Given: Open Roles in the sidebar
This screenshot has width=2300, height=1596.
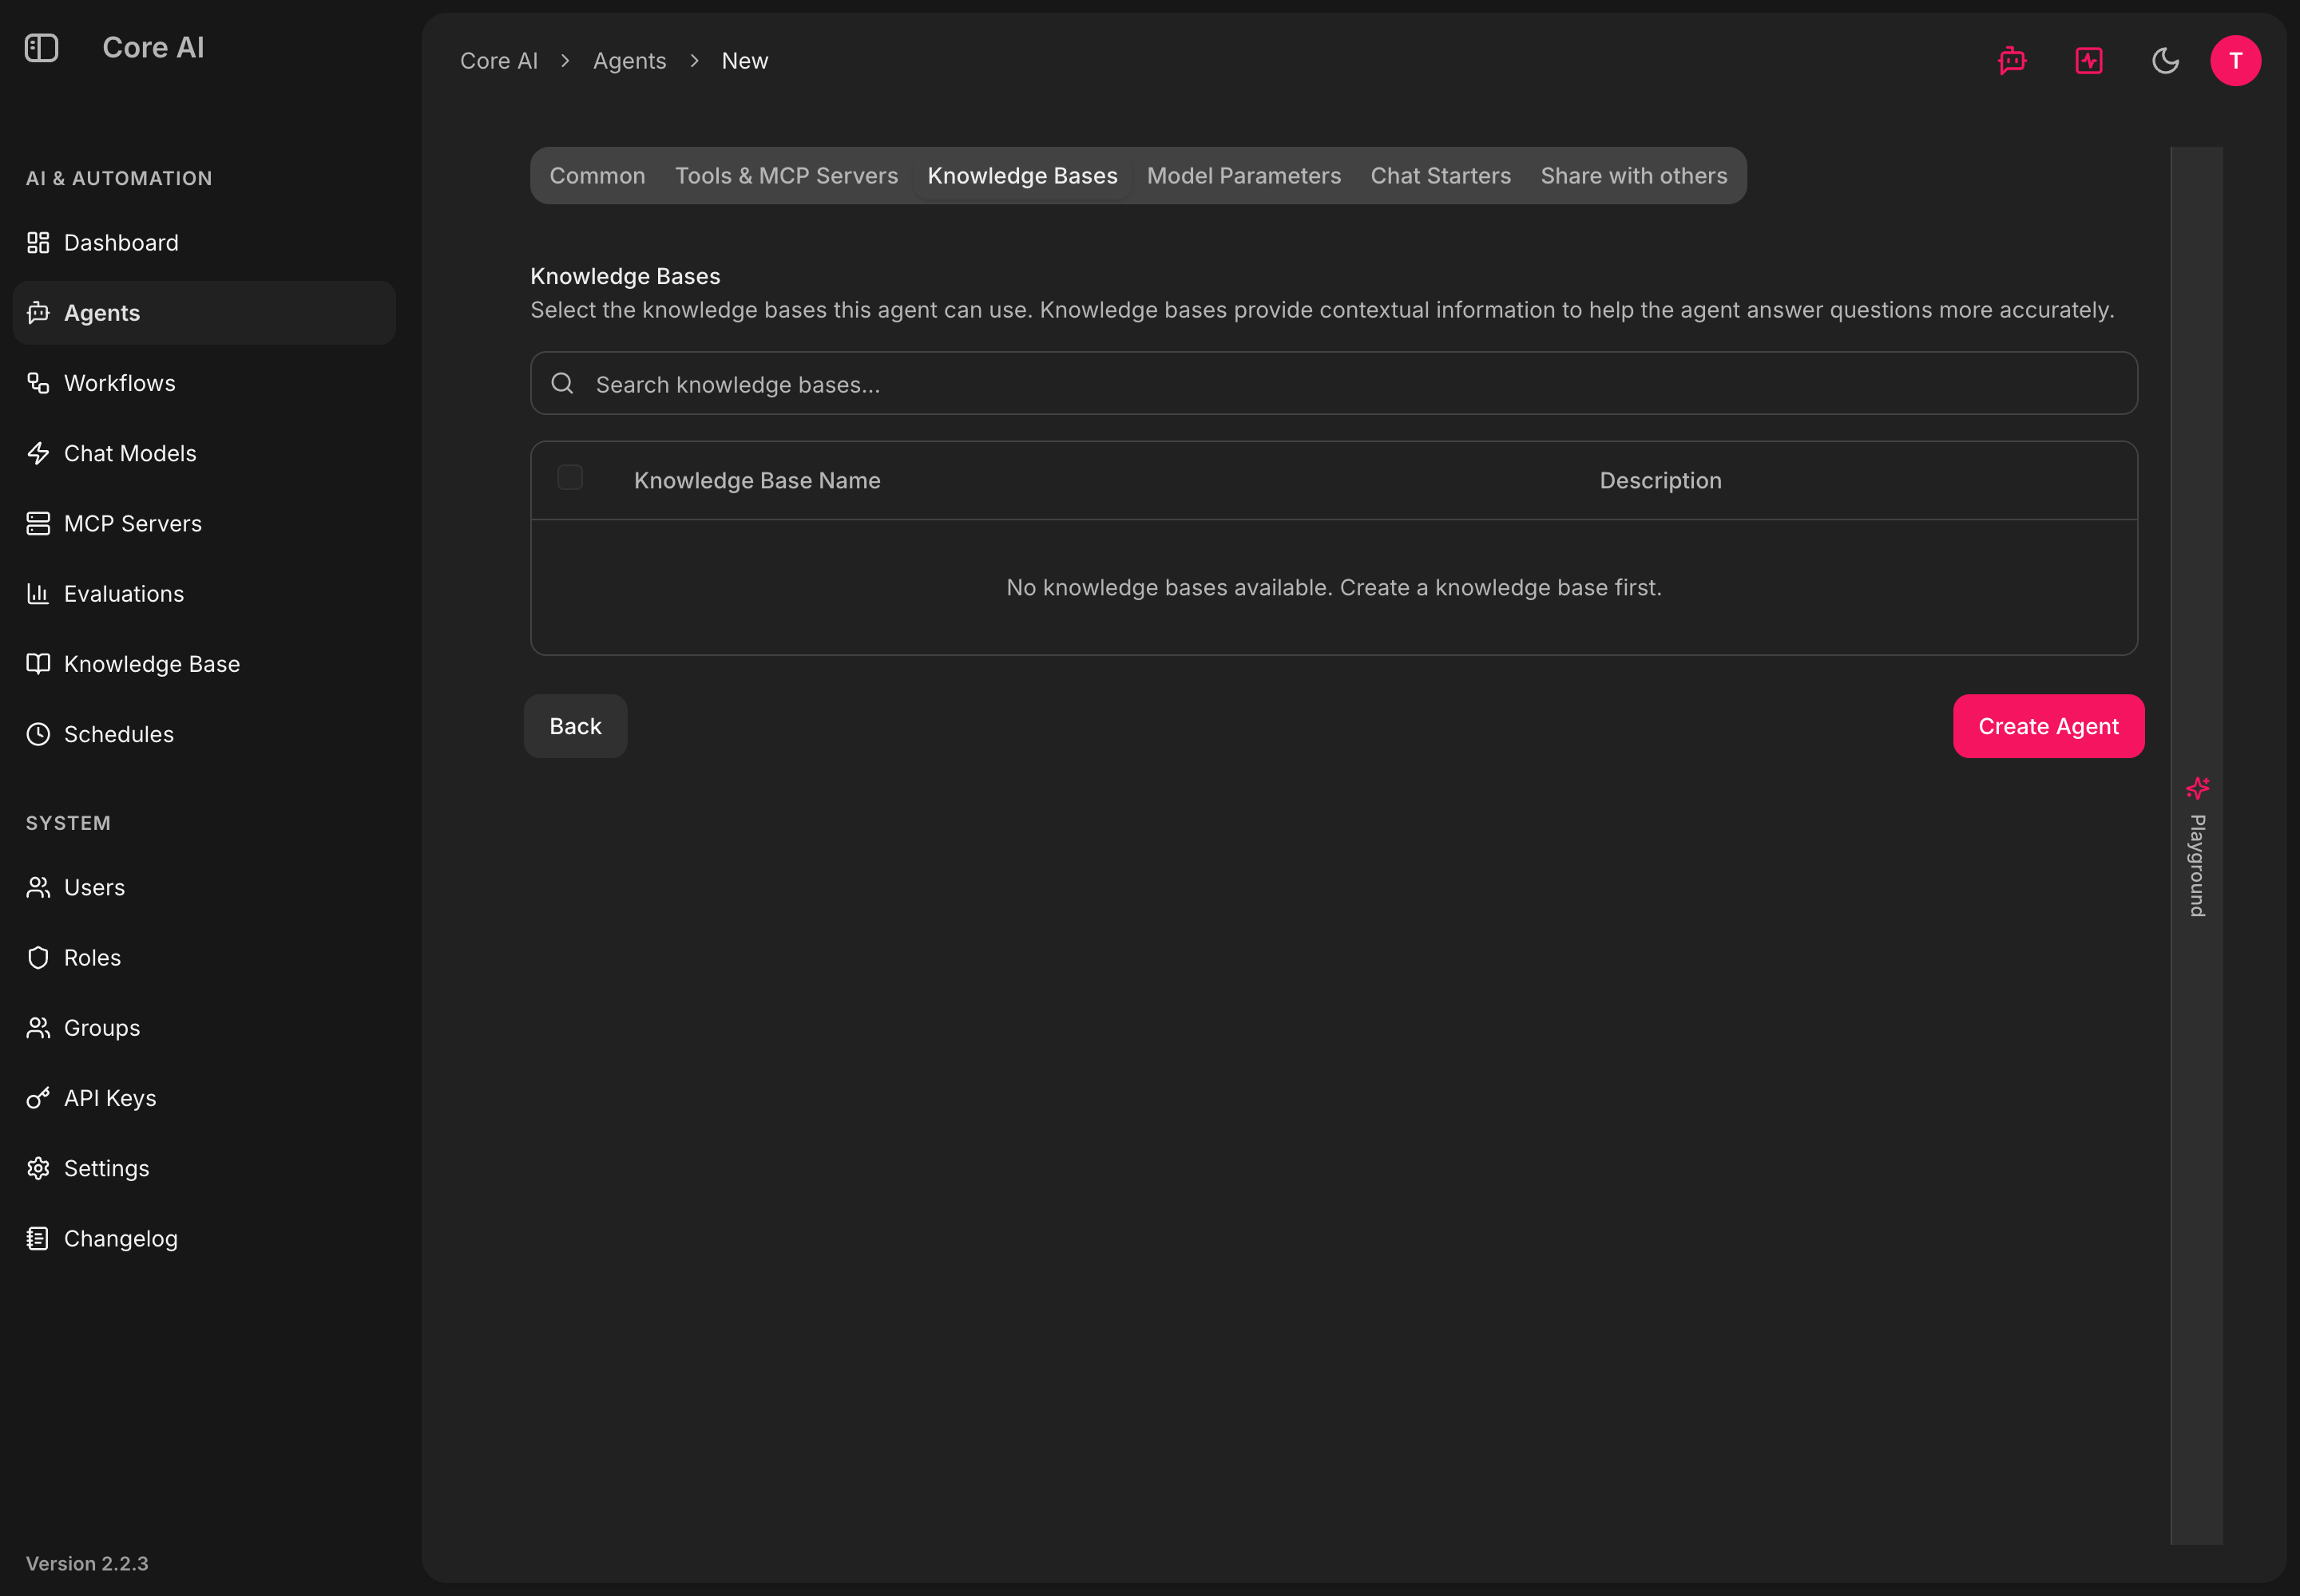Looking at the screenshot, I should click(204, 958).
